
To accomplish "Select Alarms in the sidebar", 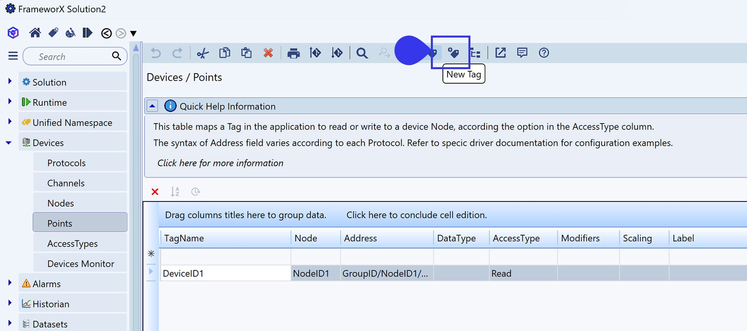I will 73,284.
